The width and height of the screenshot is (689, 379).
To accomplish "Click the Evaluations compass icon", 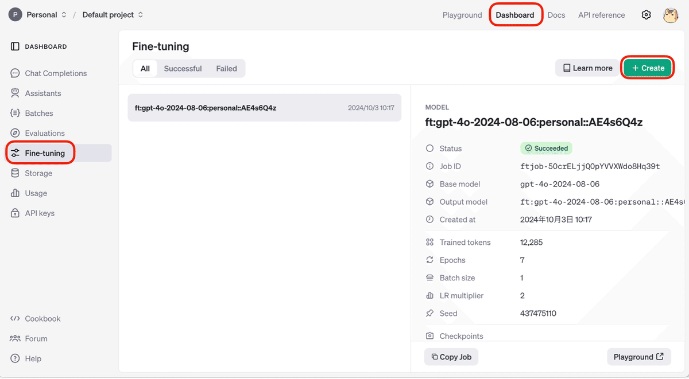I will click(x=15, y=134).
